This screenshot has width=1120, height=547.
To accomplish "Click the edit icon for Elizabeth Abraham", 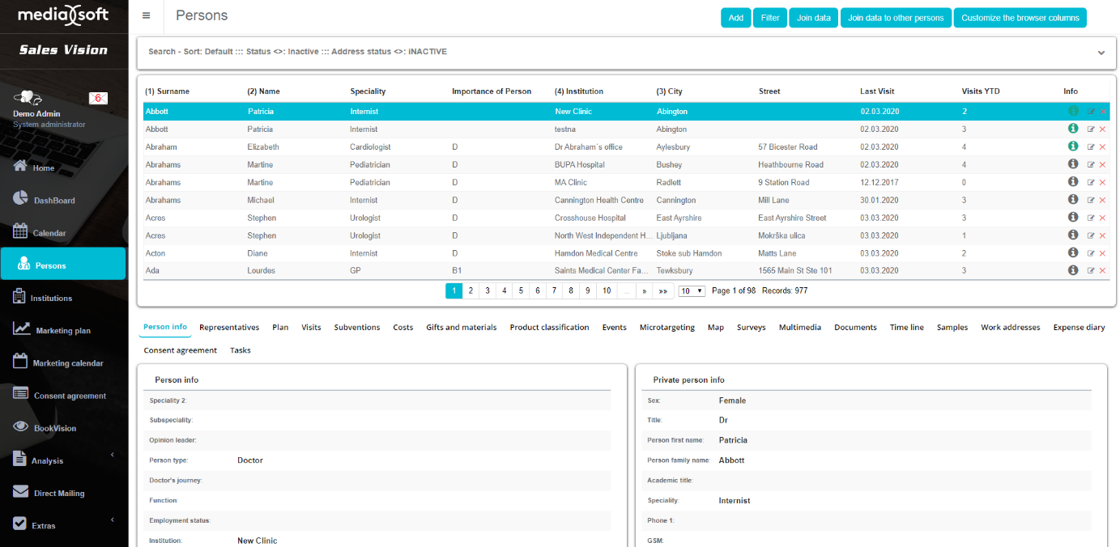I will 1091,147.
